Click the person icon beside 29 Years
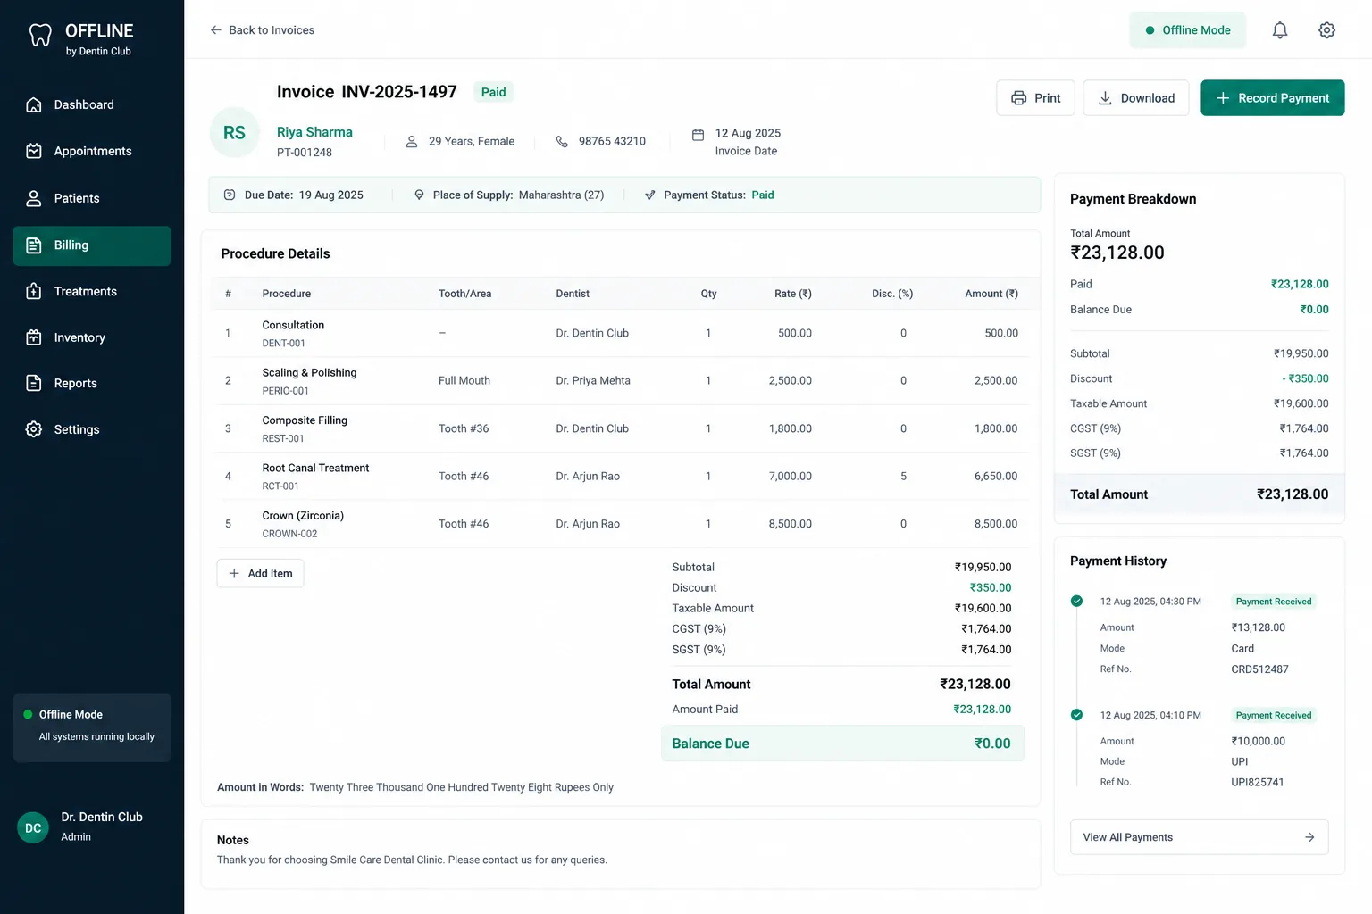The height and width of the screenshot is (914, 1372). (x=412, y=141)
